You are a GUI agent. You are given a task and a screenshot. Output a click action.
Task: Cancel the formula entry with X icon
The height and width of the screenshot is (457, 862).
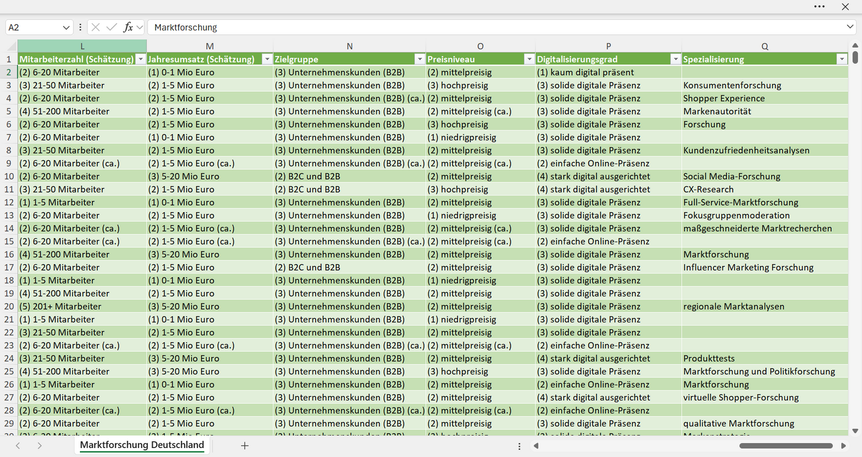(x=95, y=27)
